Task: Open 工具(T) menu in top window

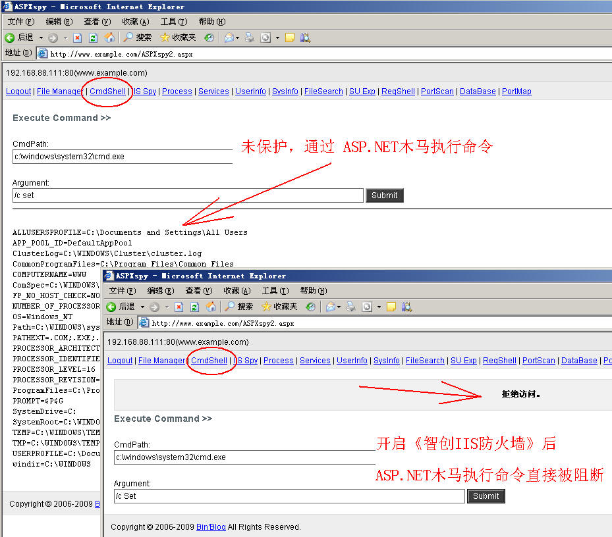Action: 174,22
